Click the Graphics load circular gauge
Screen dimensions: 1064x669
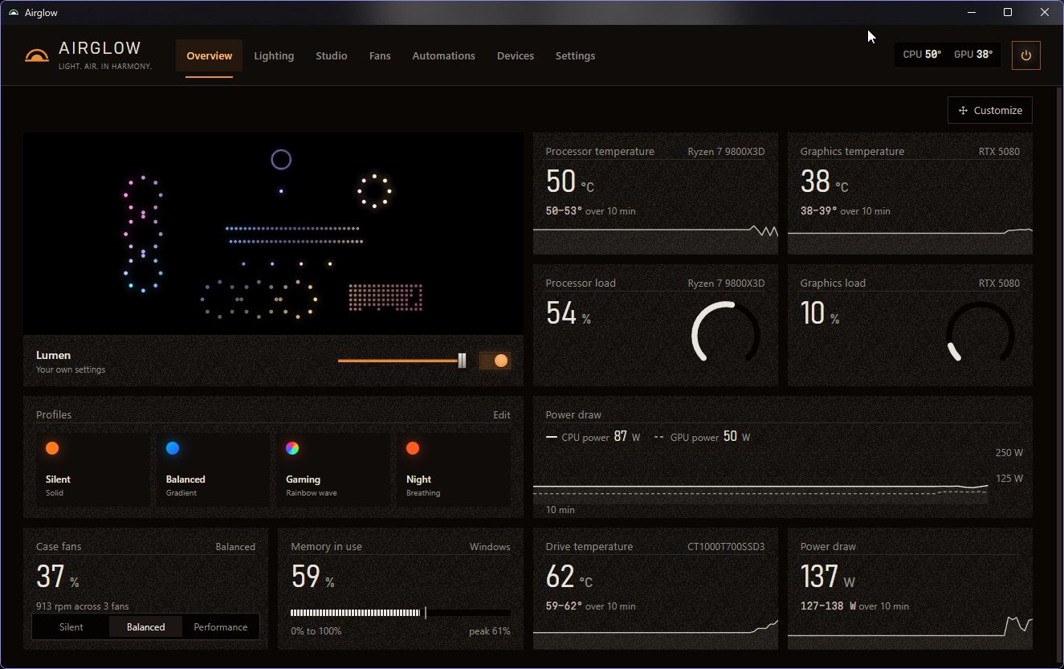click(x=980, y=332)
